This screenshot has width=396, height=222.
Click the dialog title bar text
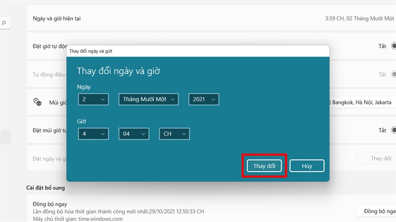click(91, 51)
